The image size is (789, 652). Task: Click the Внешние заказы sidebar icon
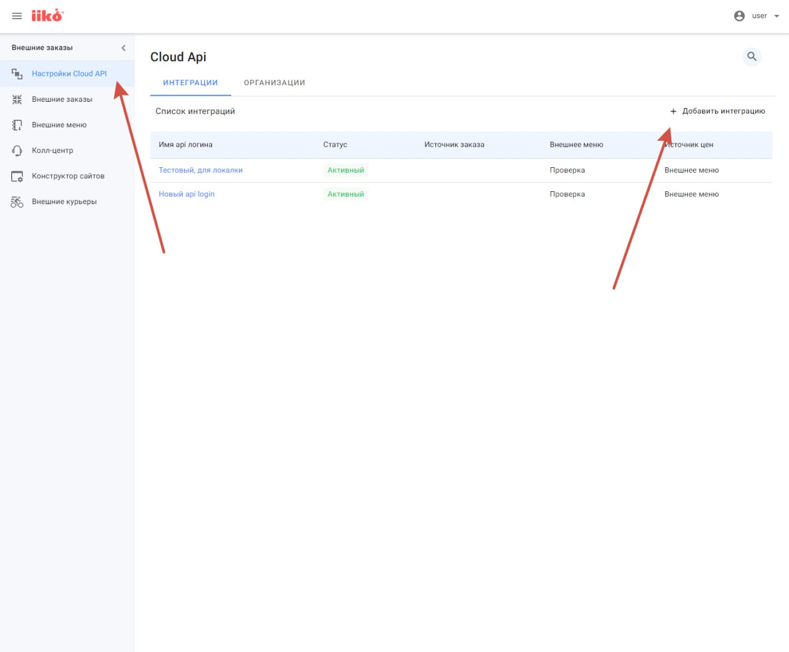click(17, 99)
